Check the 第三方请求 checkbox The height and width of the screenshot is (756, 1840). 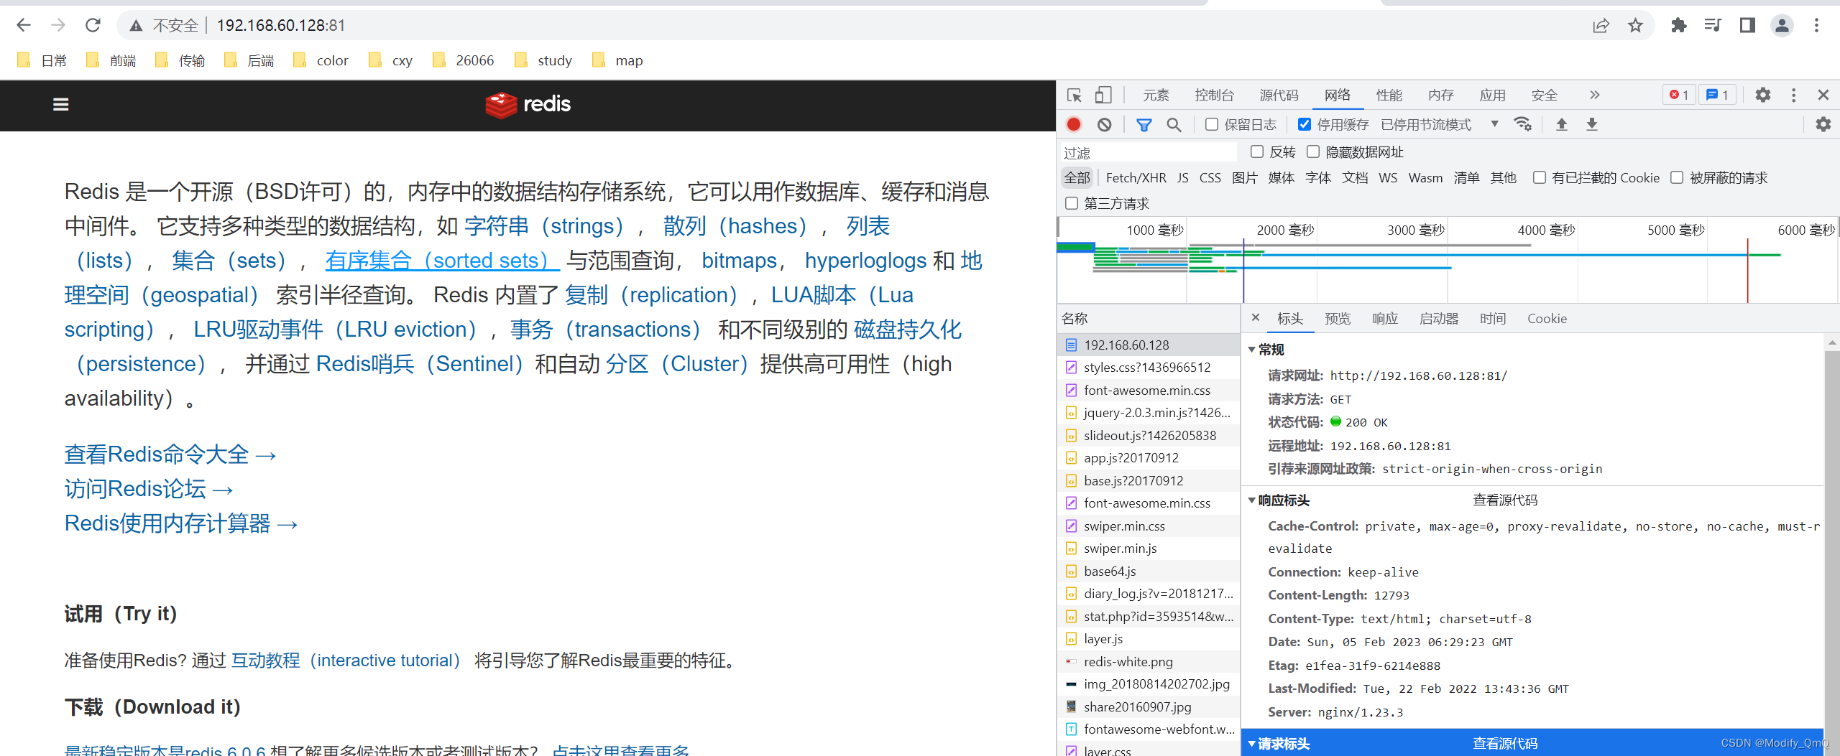1072,203
